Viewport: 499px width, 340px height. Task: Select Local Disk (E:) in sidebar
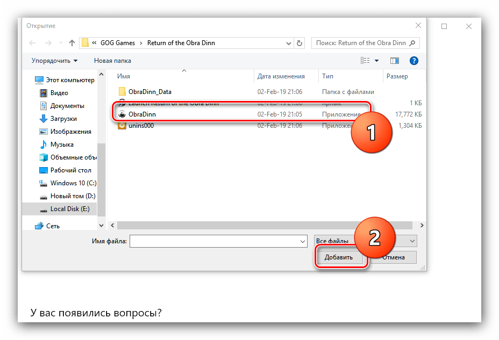(69, 209)
